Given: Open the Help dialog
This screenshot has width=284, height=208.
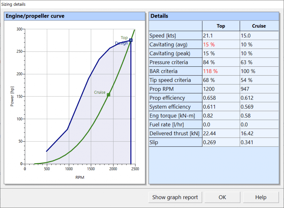Looking at the screenshot, I should click(x=260, y=197).
